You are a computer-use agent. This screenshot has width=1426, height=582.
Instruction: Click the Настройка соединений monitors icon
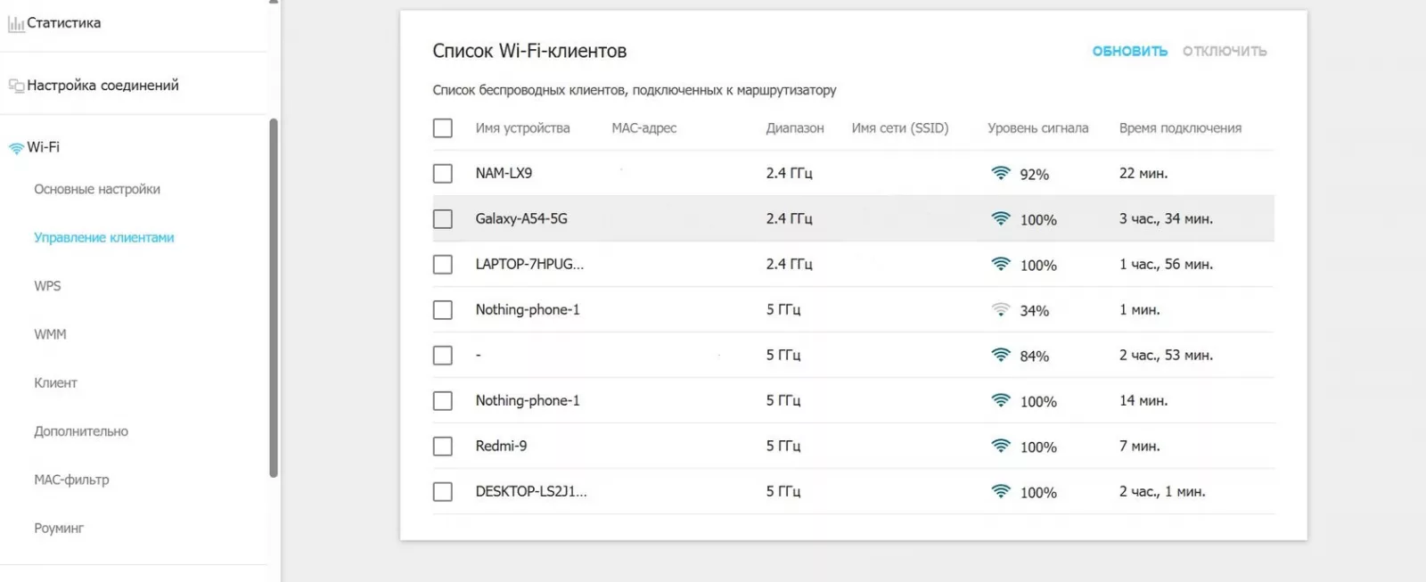(16, 86)
